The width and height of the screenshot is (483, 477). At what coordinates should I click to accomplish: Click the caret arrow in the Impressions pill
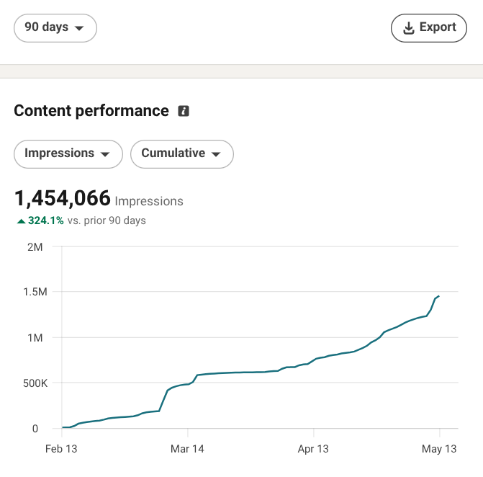click(105, 154)
